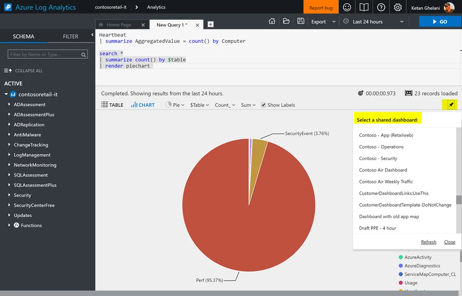Click the records loaded icon
This screenshot has width=462, height=296.
pyautogui.click(x=408, y=93)
